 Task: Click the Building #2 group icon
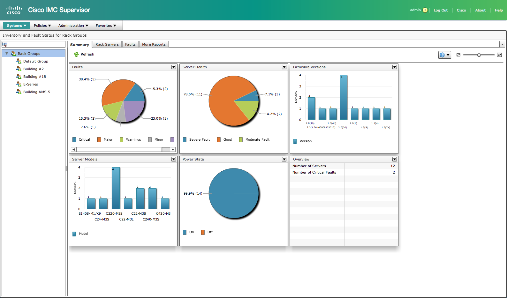[x=19, y=69]
